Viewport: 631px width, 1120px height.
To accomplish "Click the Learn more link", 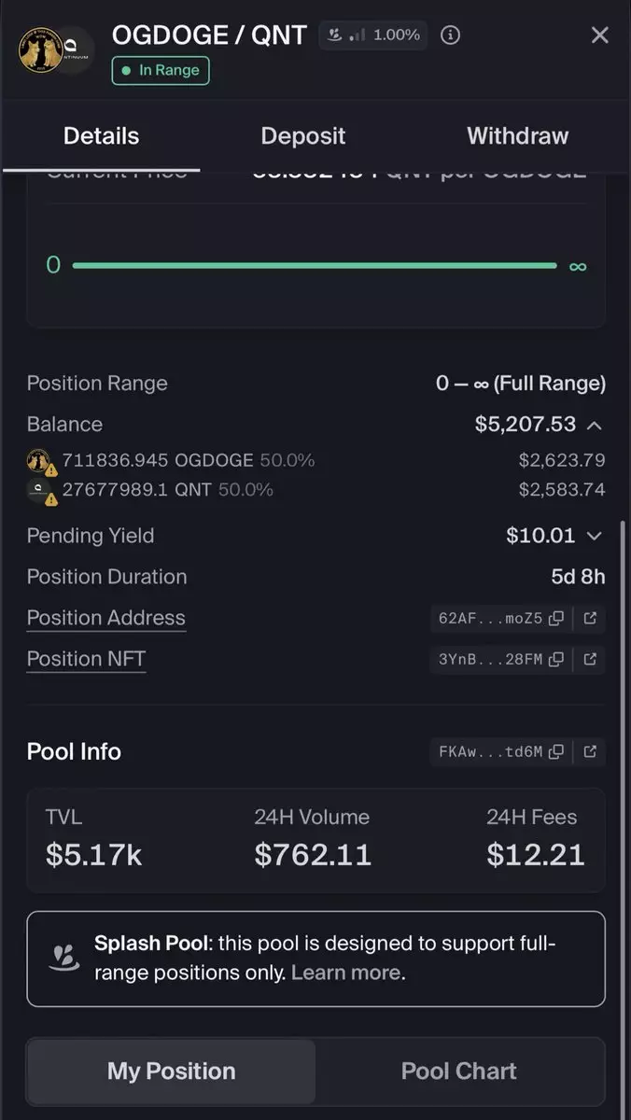I will click(x=346, y=973).
